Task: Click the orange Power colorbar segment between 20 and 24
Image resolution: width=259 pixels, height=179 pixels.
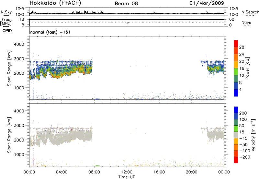Action: coord(236,58)
